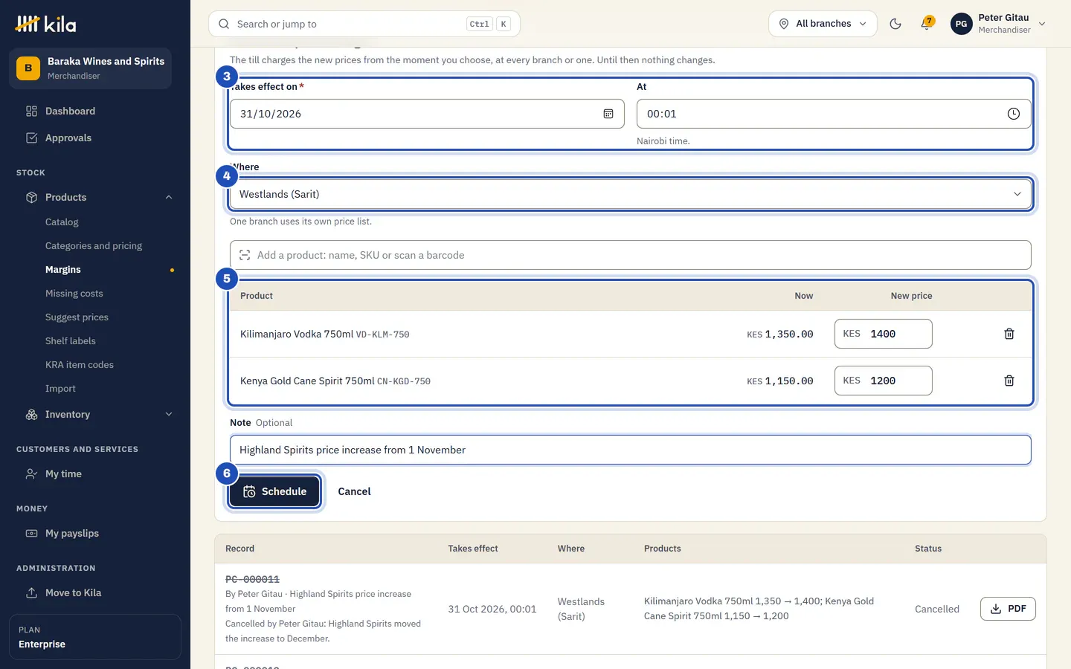This screenshot has height=669, width=1071.
Task: Click clock icon in time field
Action: click(1013, 114)
